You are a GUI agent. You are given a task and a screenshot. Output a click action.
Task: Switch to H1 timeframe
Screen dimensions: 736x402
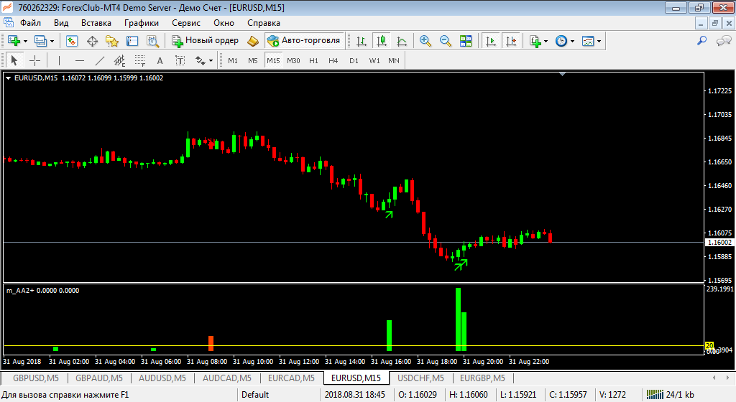[x=313, y=60]
